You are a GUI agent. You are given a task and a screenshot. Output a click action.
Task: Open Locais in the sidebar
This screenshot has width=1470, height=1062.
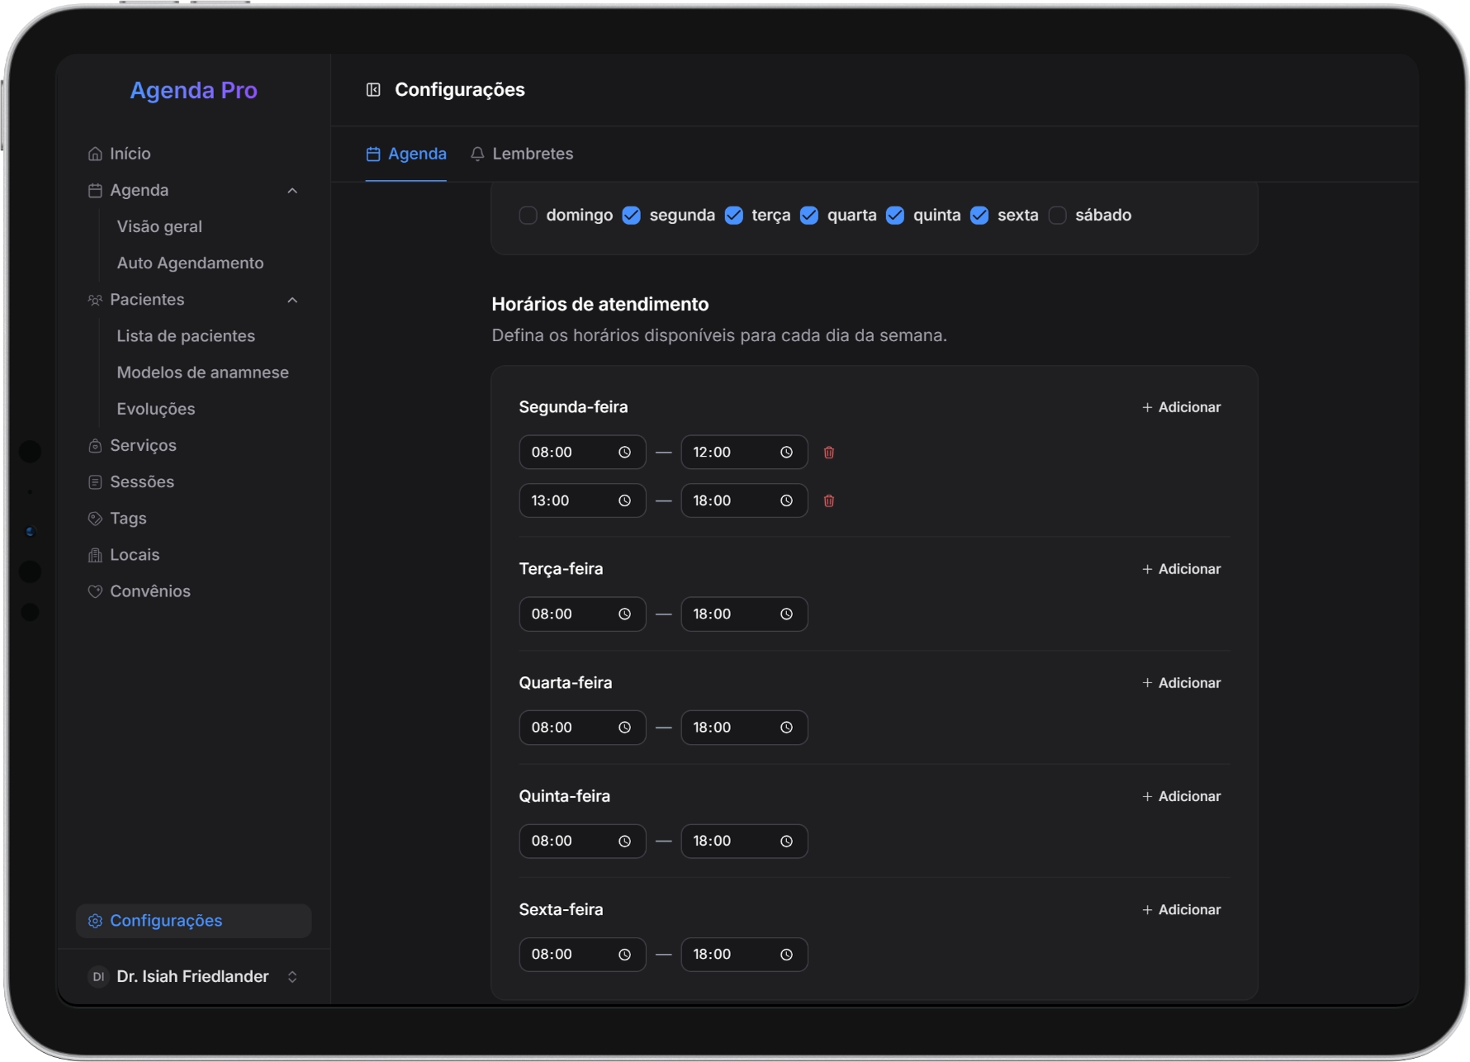point(135,555)
